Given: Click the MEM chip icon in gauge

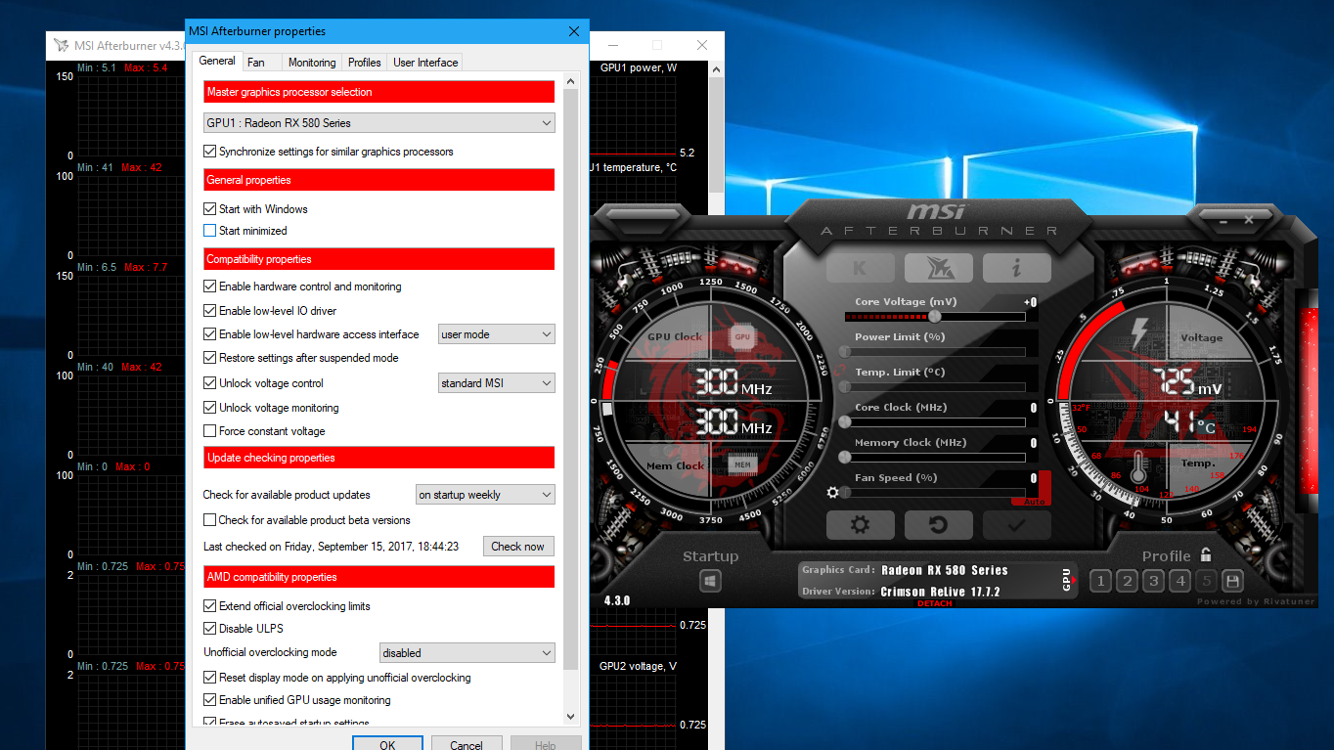Looking at the screenshot, I should (742, 464).
